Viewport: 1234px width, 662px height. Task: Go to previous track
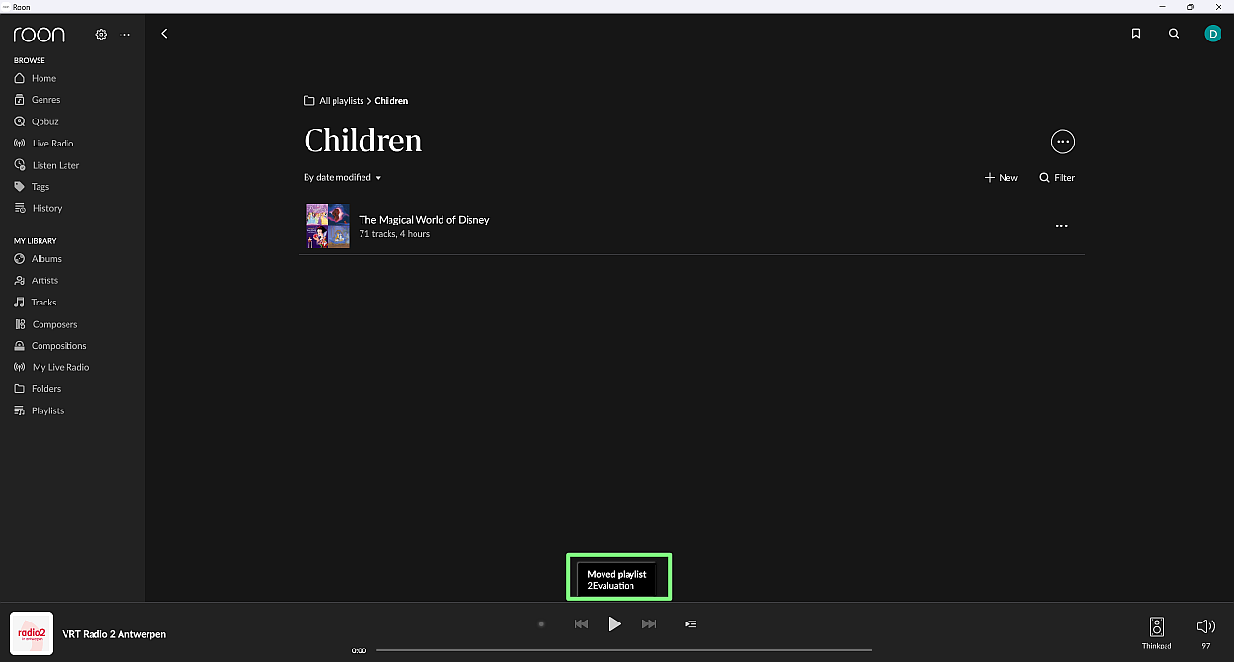pos(580,624)
